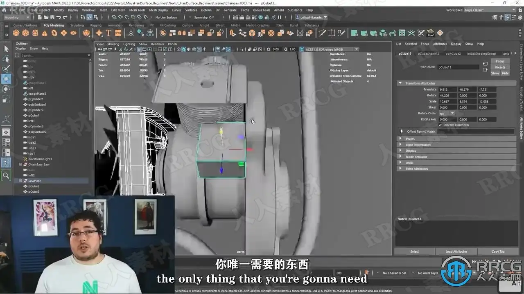Select pCylinder1 in the Outliner

click(x=36, y=99)
